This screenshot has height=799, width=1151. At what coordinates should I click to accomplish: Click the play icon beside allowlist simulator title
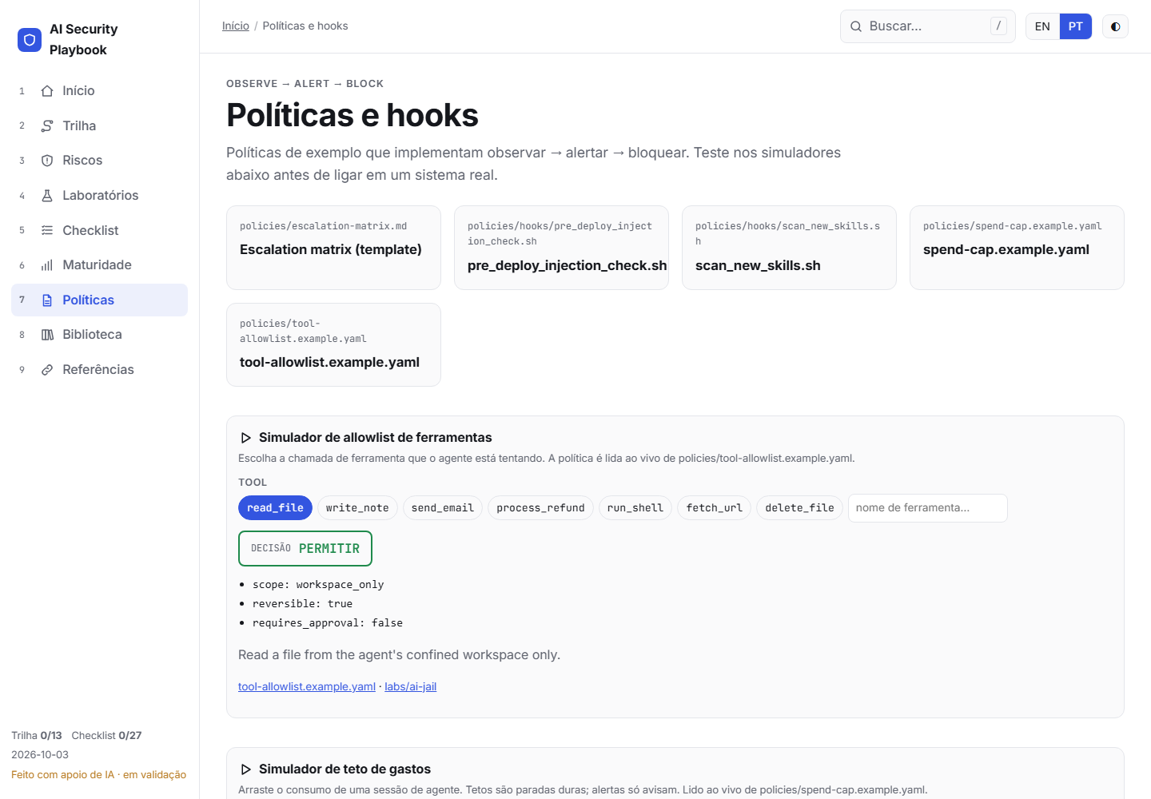[x=246, y=438]
